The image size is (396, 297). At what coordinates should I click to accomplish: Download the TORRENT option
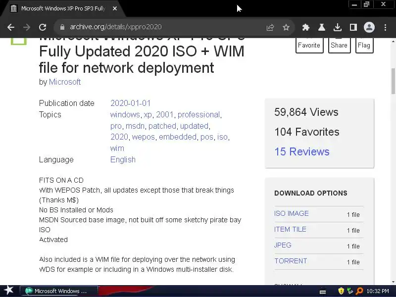(291, 261)
